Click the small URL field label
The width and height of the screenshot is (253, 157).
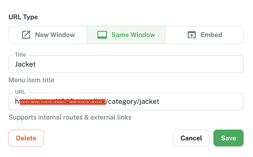pos(20,92)
